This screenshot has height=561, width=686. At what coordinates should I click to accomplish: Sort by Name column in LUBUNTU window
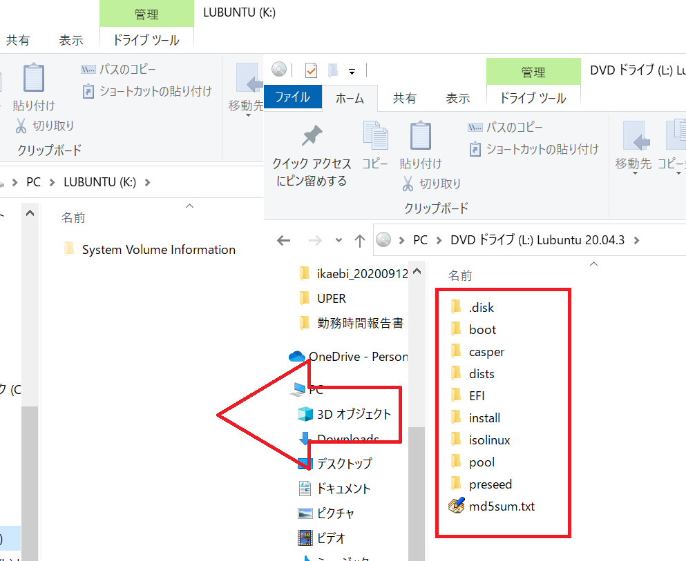click(73, 217)
